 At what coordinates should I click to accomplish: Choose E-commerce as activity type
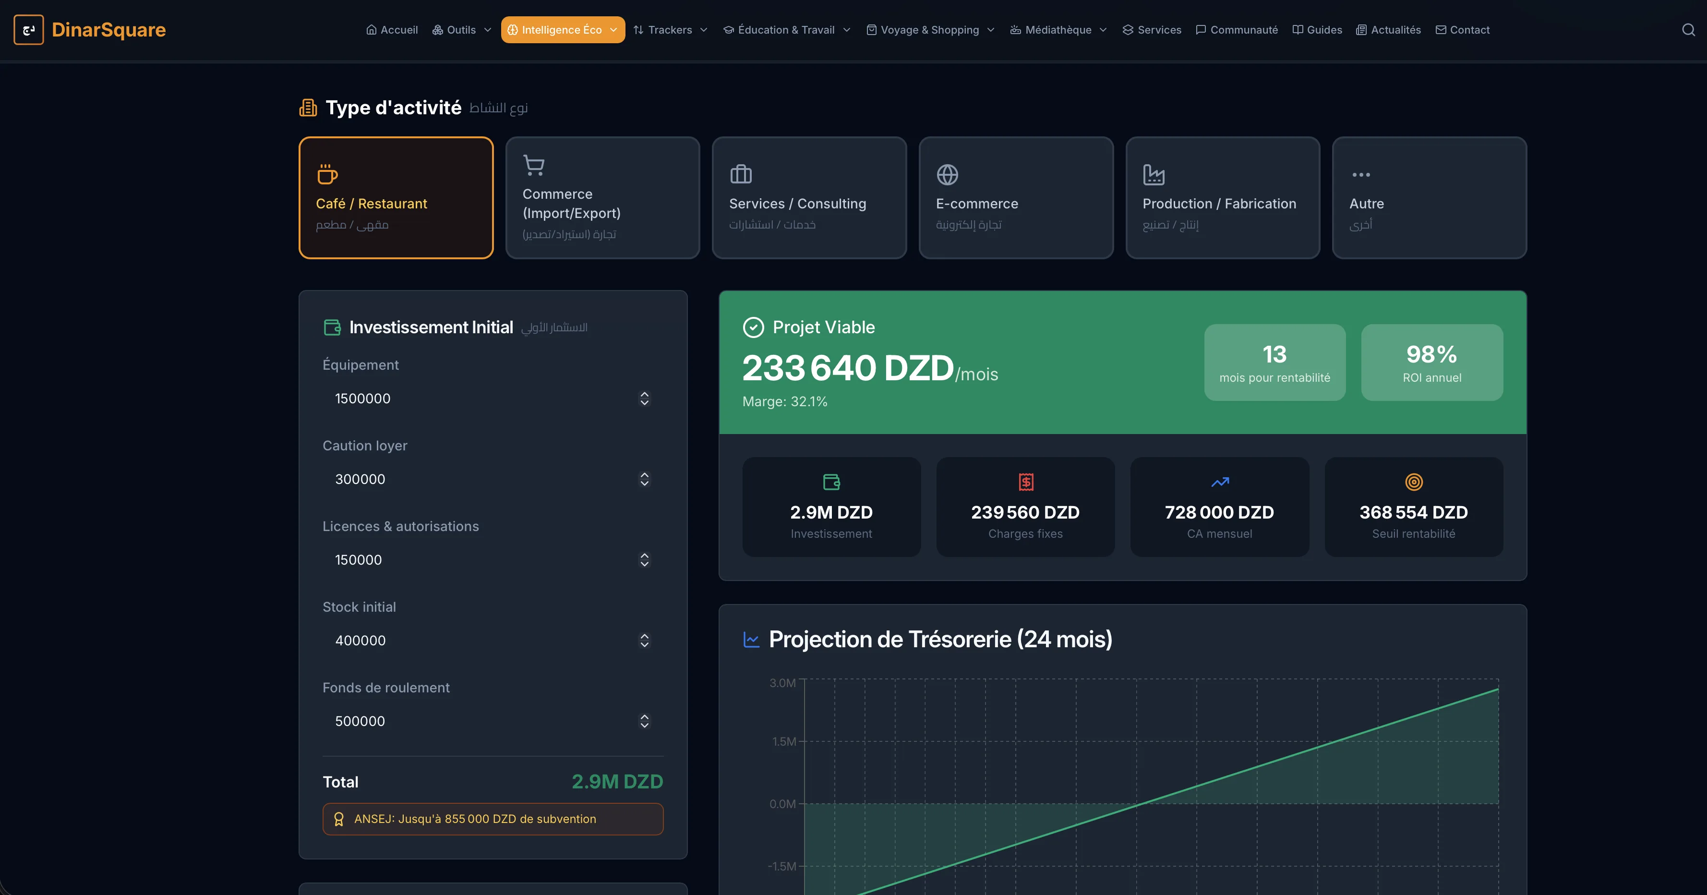point(1016,197)
